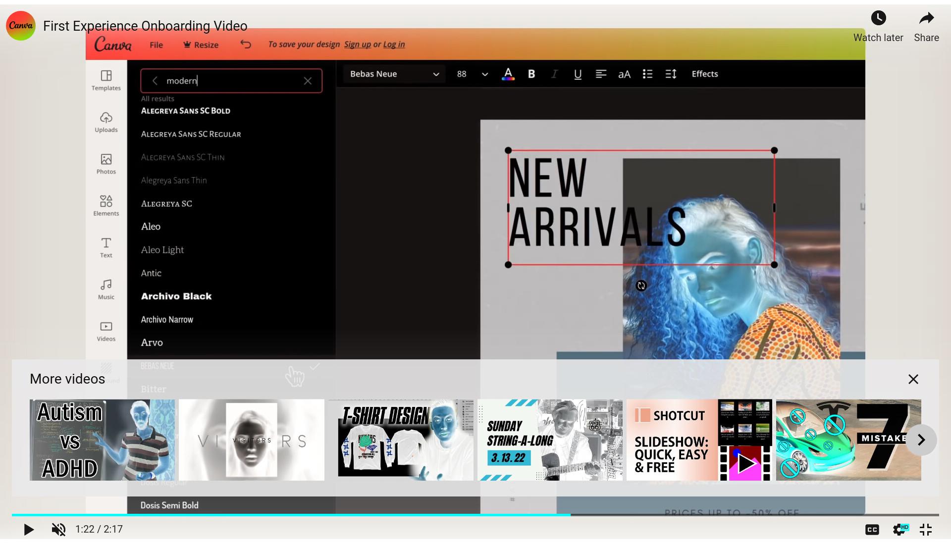The image size is (951, 543).
Task: Open video quality settings gear
Action: coord(899,530)
